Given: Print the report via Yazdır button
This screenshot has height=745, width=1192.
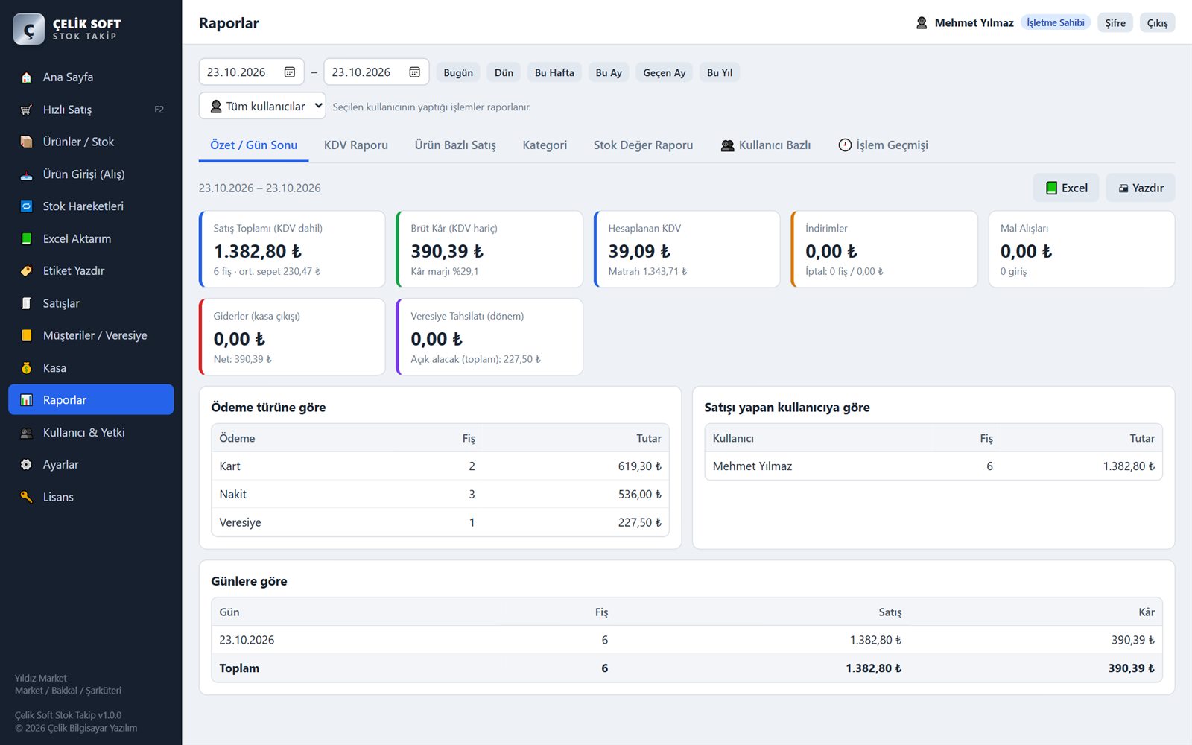Looking at the screenshot, I should click(x=1141, y=188).
